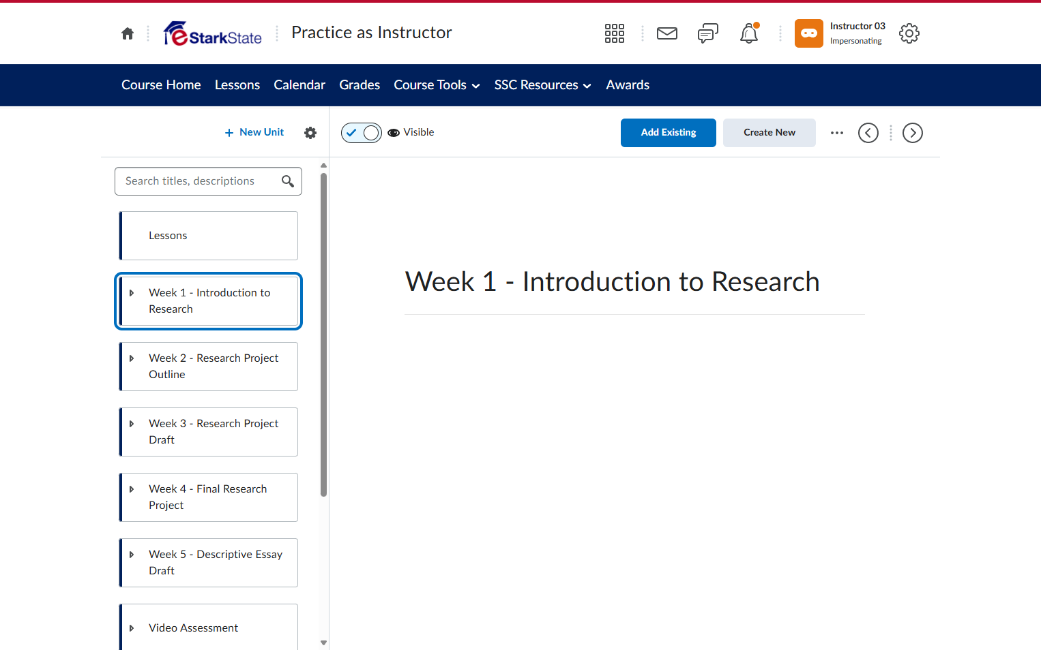The height and width of the screenshot is (650, 1041).
Task: Open Instructor 03 profile avatar
Action: coord(809,33)
